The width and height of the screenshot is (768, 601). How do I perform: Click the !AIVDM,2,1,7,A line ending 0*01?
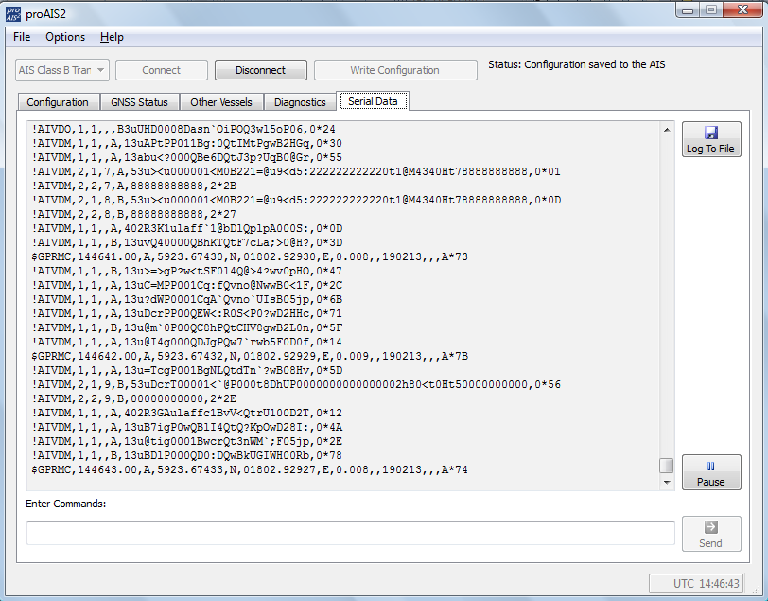tap(296, 171)
